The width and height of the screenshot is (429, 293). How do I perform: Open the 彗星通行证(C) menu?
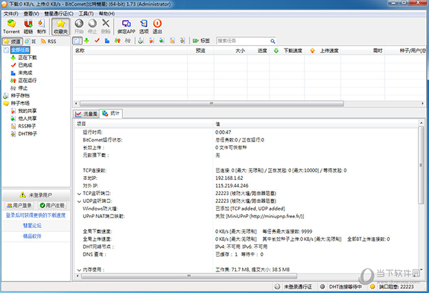pos(59,14)
